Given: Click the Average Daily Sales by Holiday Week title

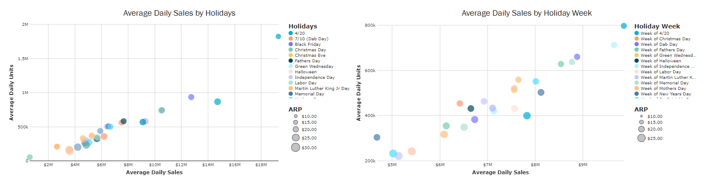Looking at the screenshot, I should coord(527,13).
